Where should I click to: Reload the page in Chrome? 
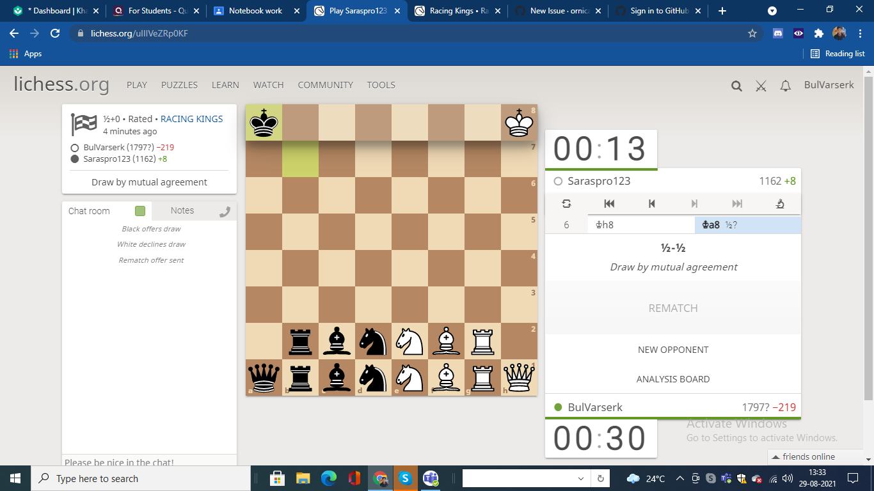click(x=55, y=34)
